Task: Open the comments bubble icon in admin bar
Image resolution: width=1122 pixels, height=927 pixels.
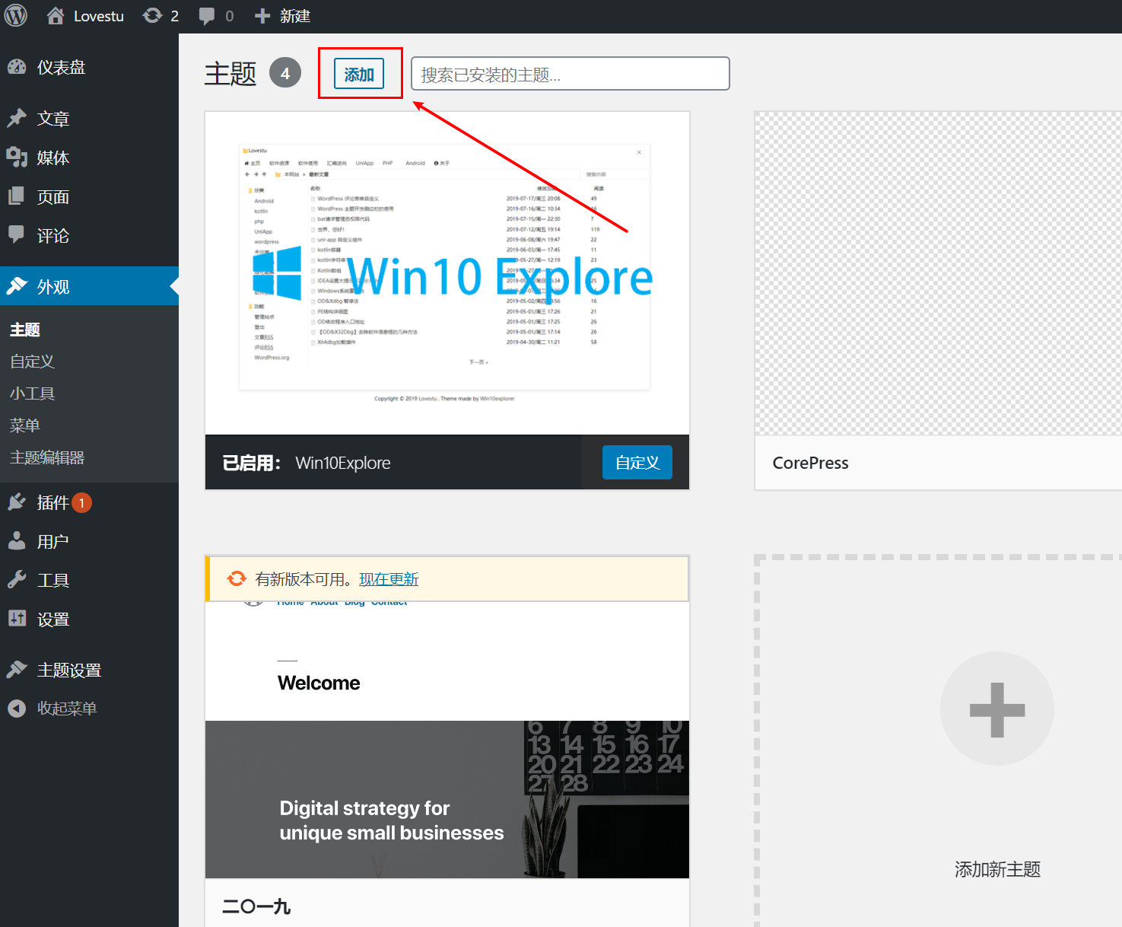Action: (206, 16)
